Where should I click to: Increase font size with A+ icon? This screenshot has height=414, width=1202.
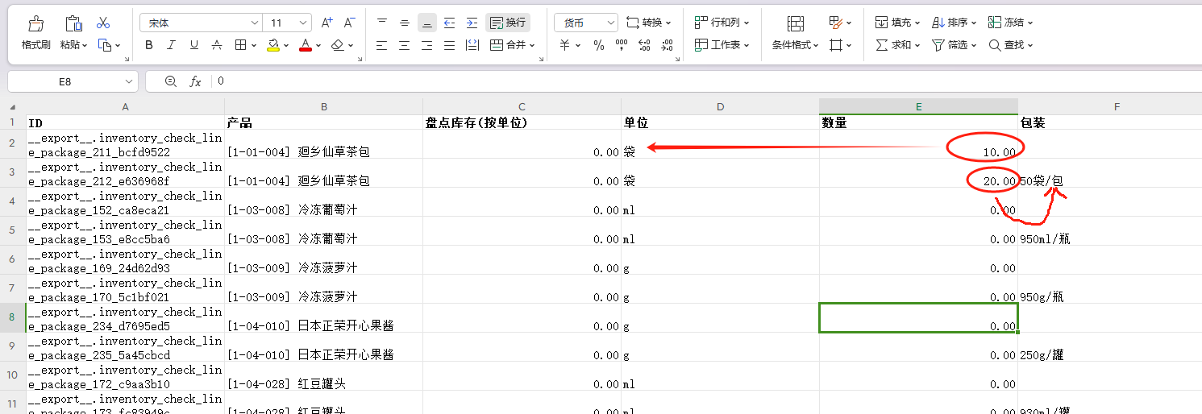coord(326,23)
